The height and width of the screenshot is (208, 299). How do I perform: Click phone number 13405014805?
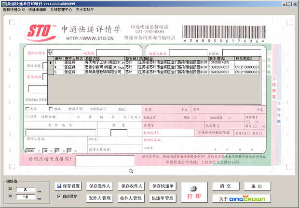[x=219, y=62]
